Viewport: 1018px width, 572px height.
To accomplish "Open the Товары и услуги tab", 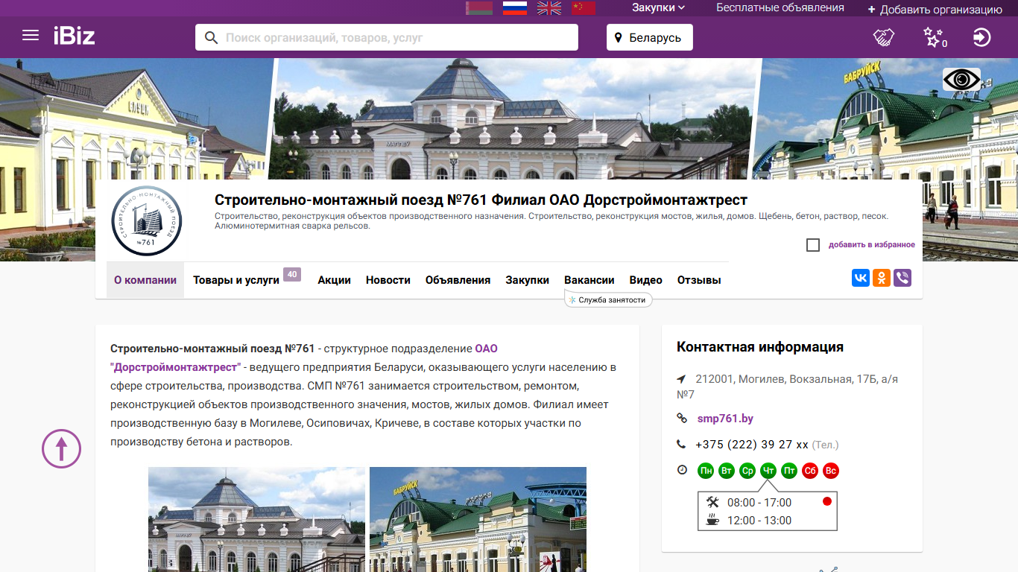I will point(236,280).
